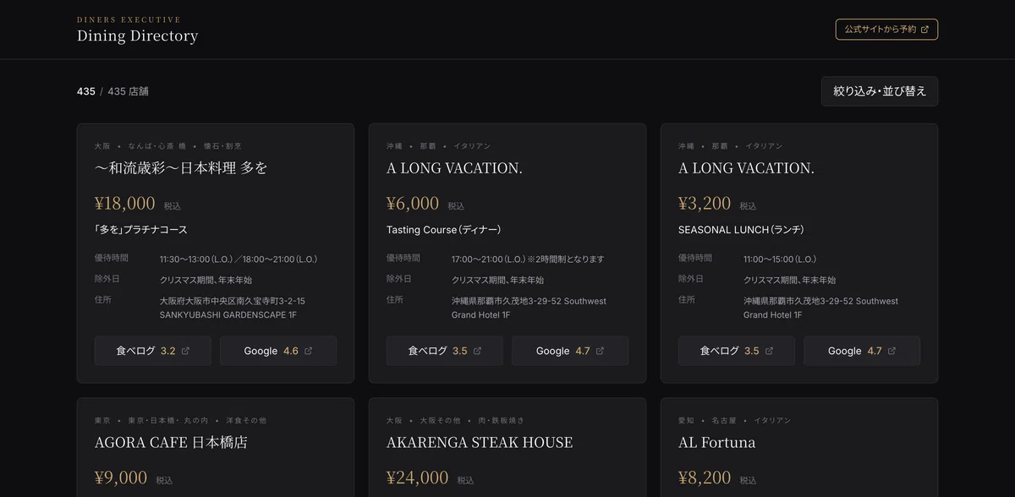Click the ¥9,000 price of AGORA CAFE

tap(121, 478)
